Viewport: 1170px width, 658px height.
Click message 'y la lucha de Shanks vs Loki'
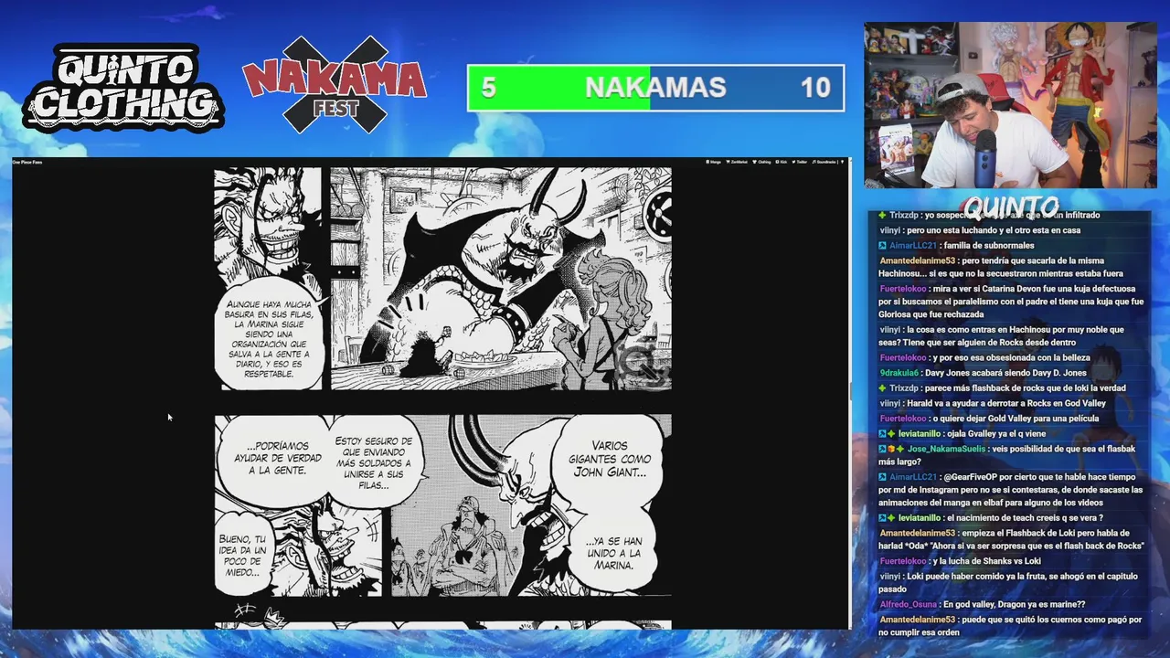986,561
